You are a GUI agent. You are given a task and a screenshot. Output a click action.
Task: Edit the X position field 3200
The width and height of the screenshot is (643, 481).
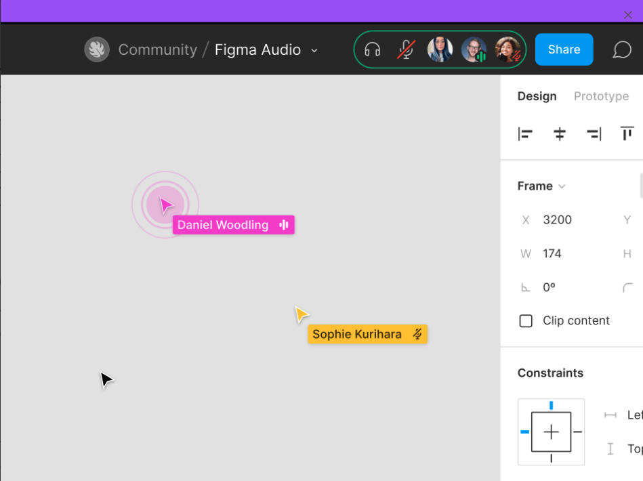coord(558,220)
